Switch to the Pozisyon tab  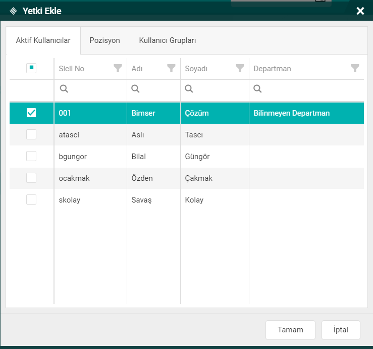tap(104, 40)
